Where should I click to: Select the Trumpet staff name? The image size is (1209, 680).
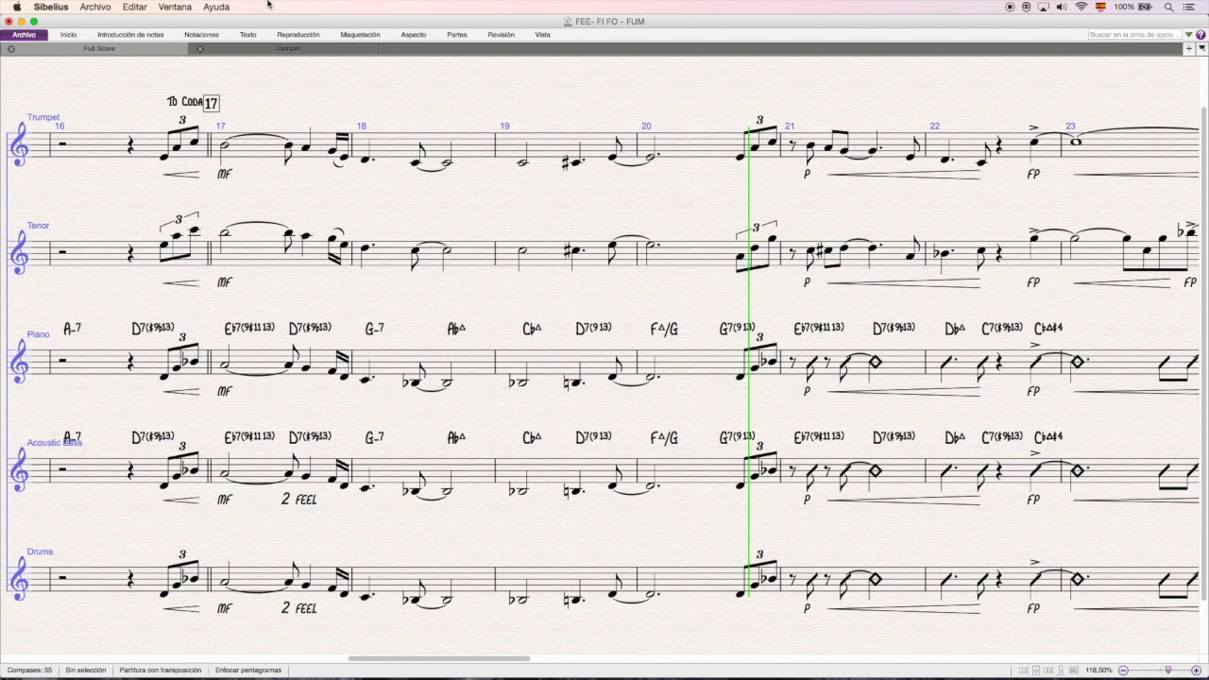pos(43,117)
